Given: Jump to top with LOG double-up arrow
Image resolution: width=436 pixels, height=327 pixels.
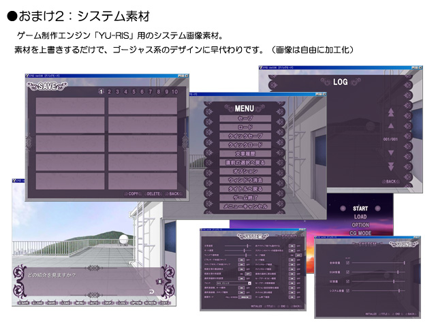Looking at the screenshot, I should coord(391,112).
